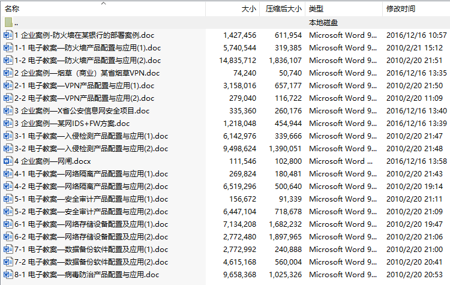450x285 pixels.
Task: Select file name 1-1 电子教案—防火墙产品配置与应用(1).doc
Action: coord(88,48)
